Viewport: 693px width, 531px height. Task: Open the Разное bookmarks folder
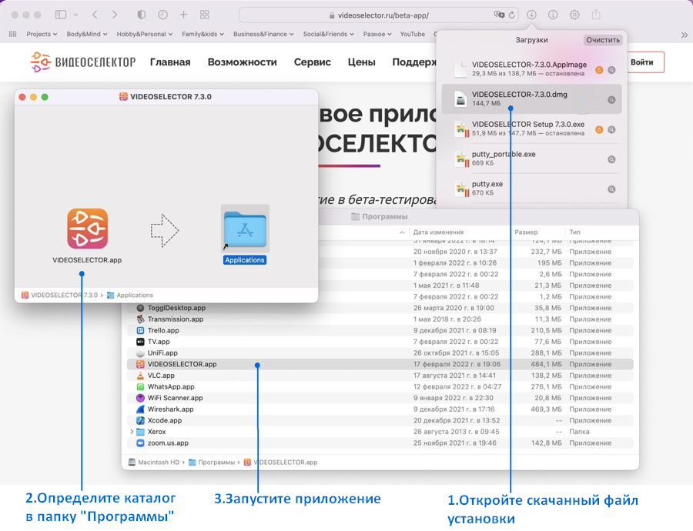(x=377, y=34)
